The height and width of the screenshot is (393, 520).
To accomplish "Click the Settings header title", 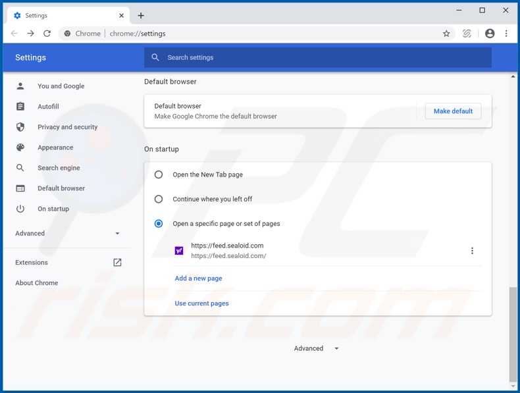I will (x=30, y=57).
